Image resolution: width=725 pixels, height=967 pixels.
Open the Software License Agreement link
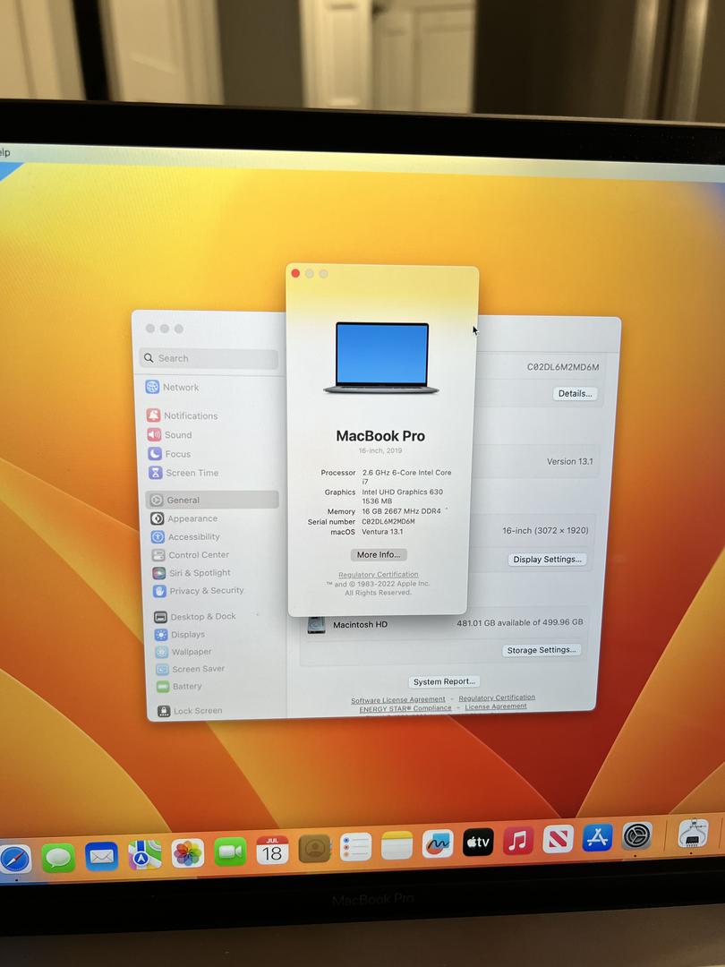click(x=397, y=700)
